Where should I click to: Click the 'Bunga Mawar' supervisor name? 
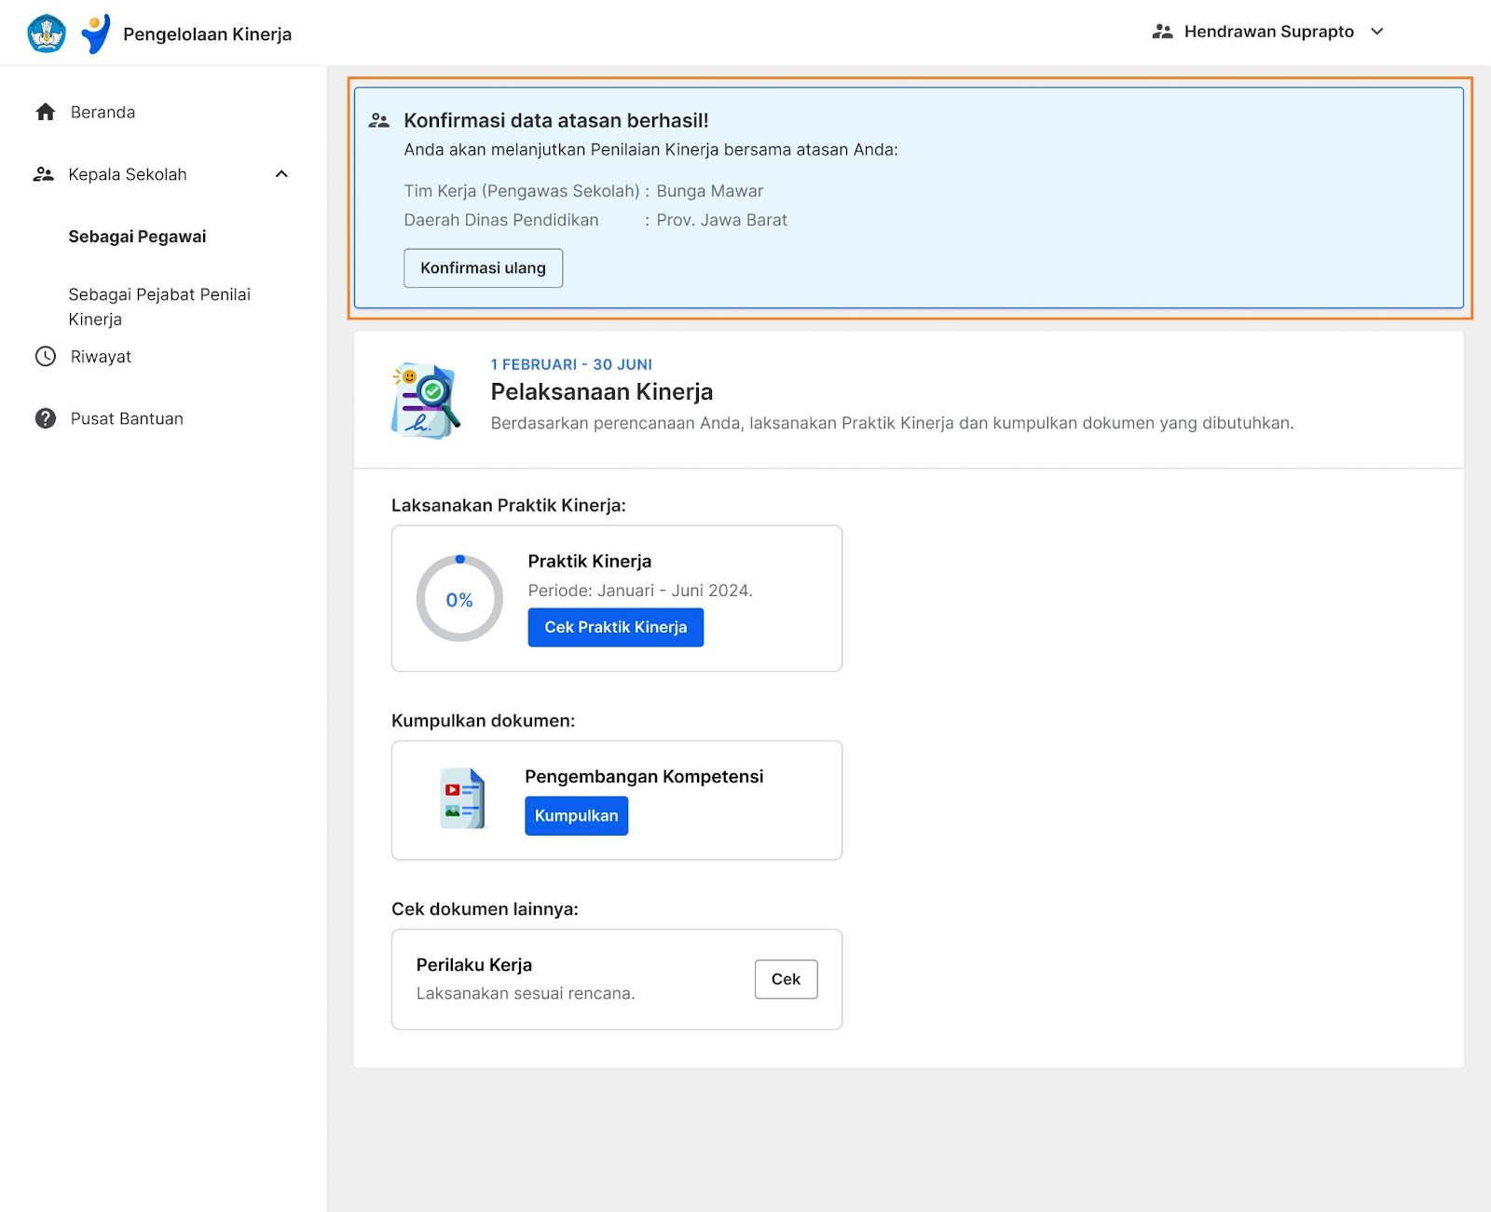pyautogui.click(x=710, y=191)
